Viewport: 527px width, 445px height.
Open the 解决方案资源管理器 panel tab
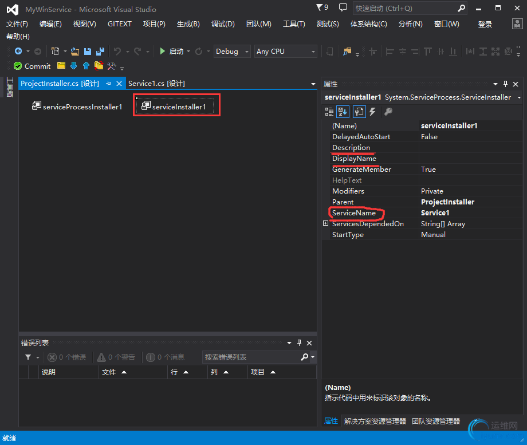point(375,421)
